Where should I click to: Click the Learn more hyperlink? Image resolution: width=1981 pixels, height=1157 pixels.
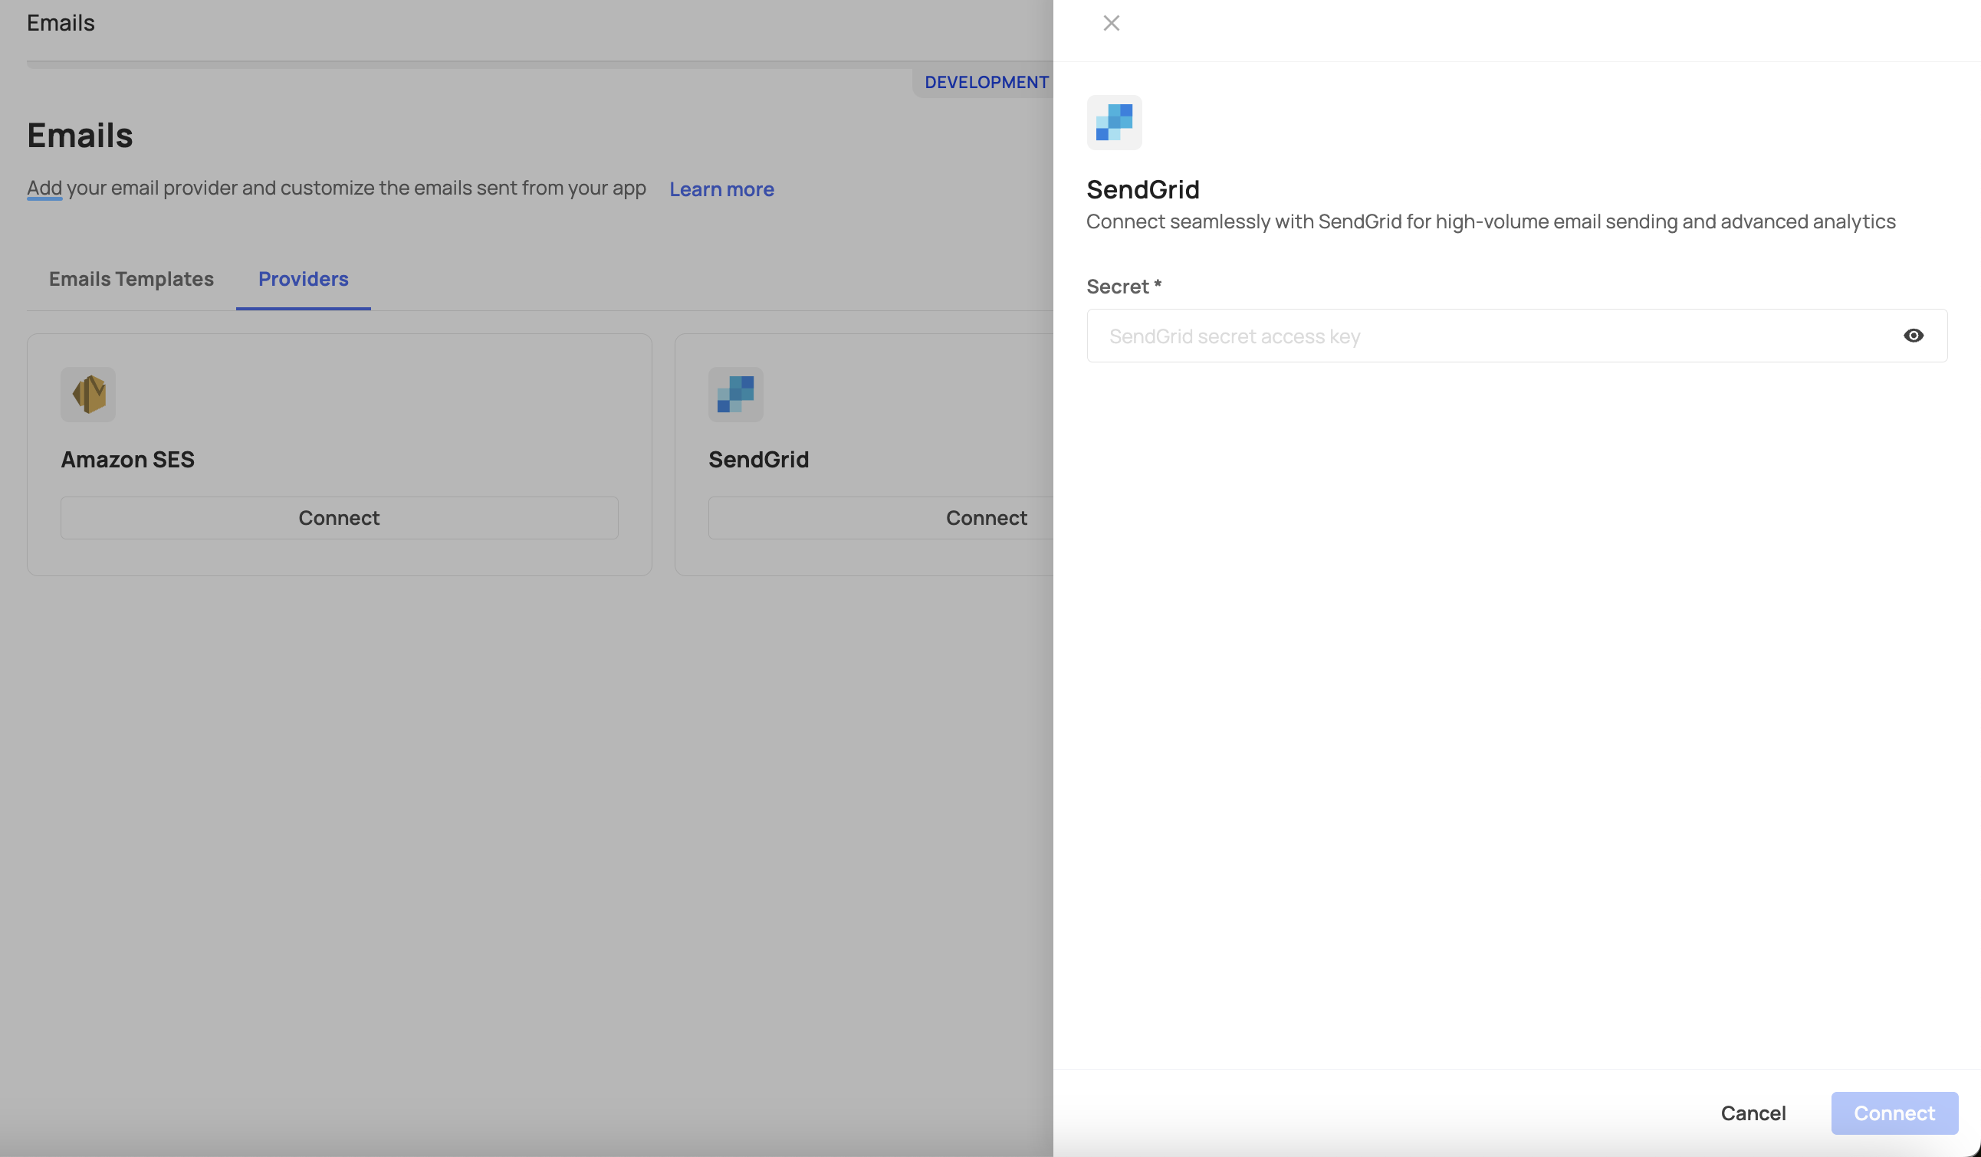(722, 187)
